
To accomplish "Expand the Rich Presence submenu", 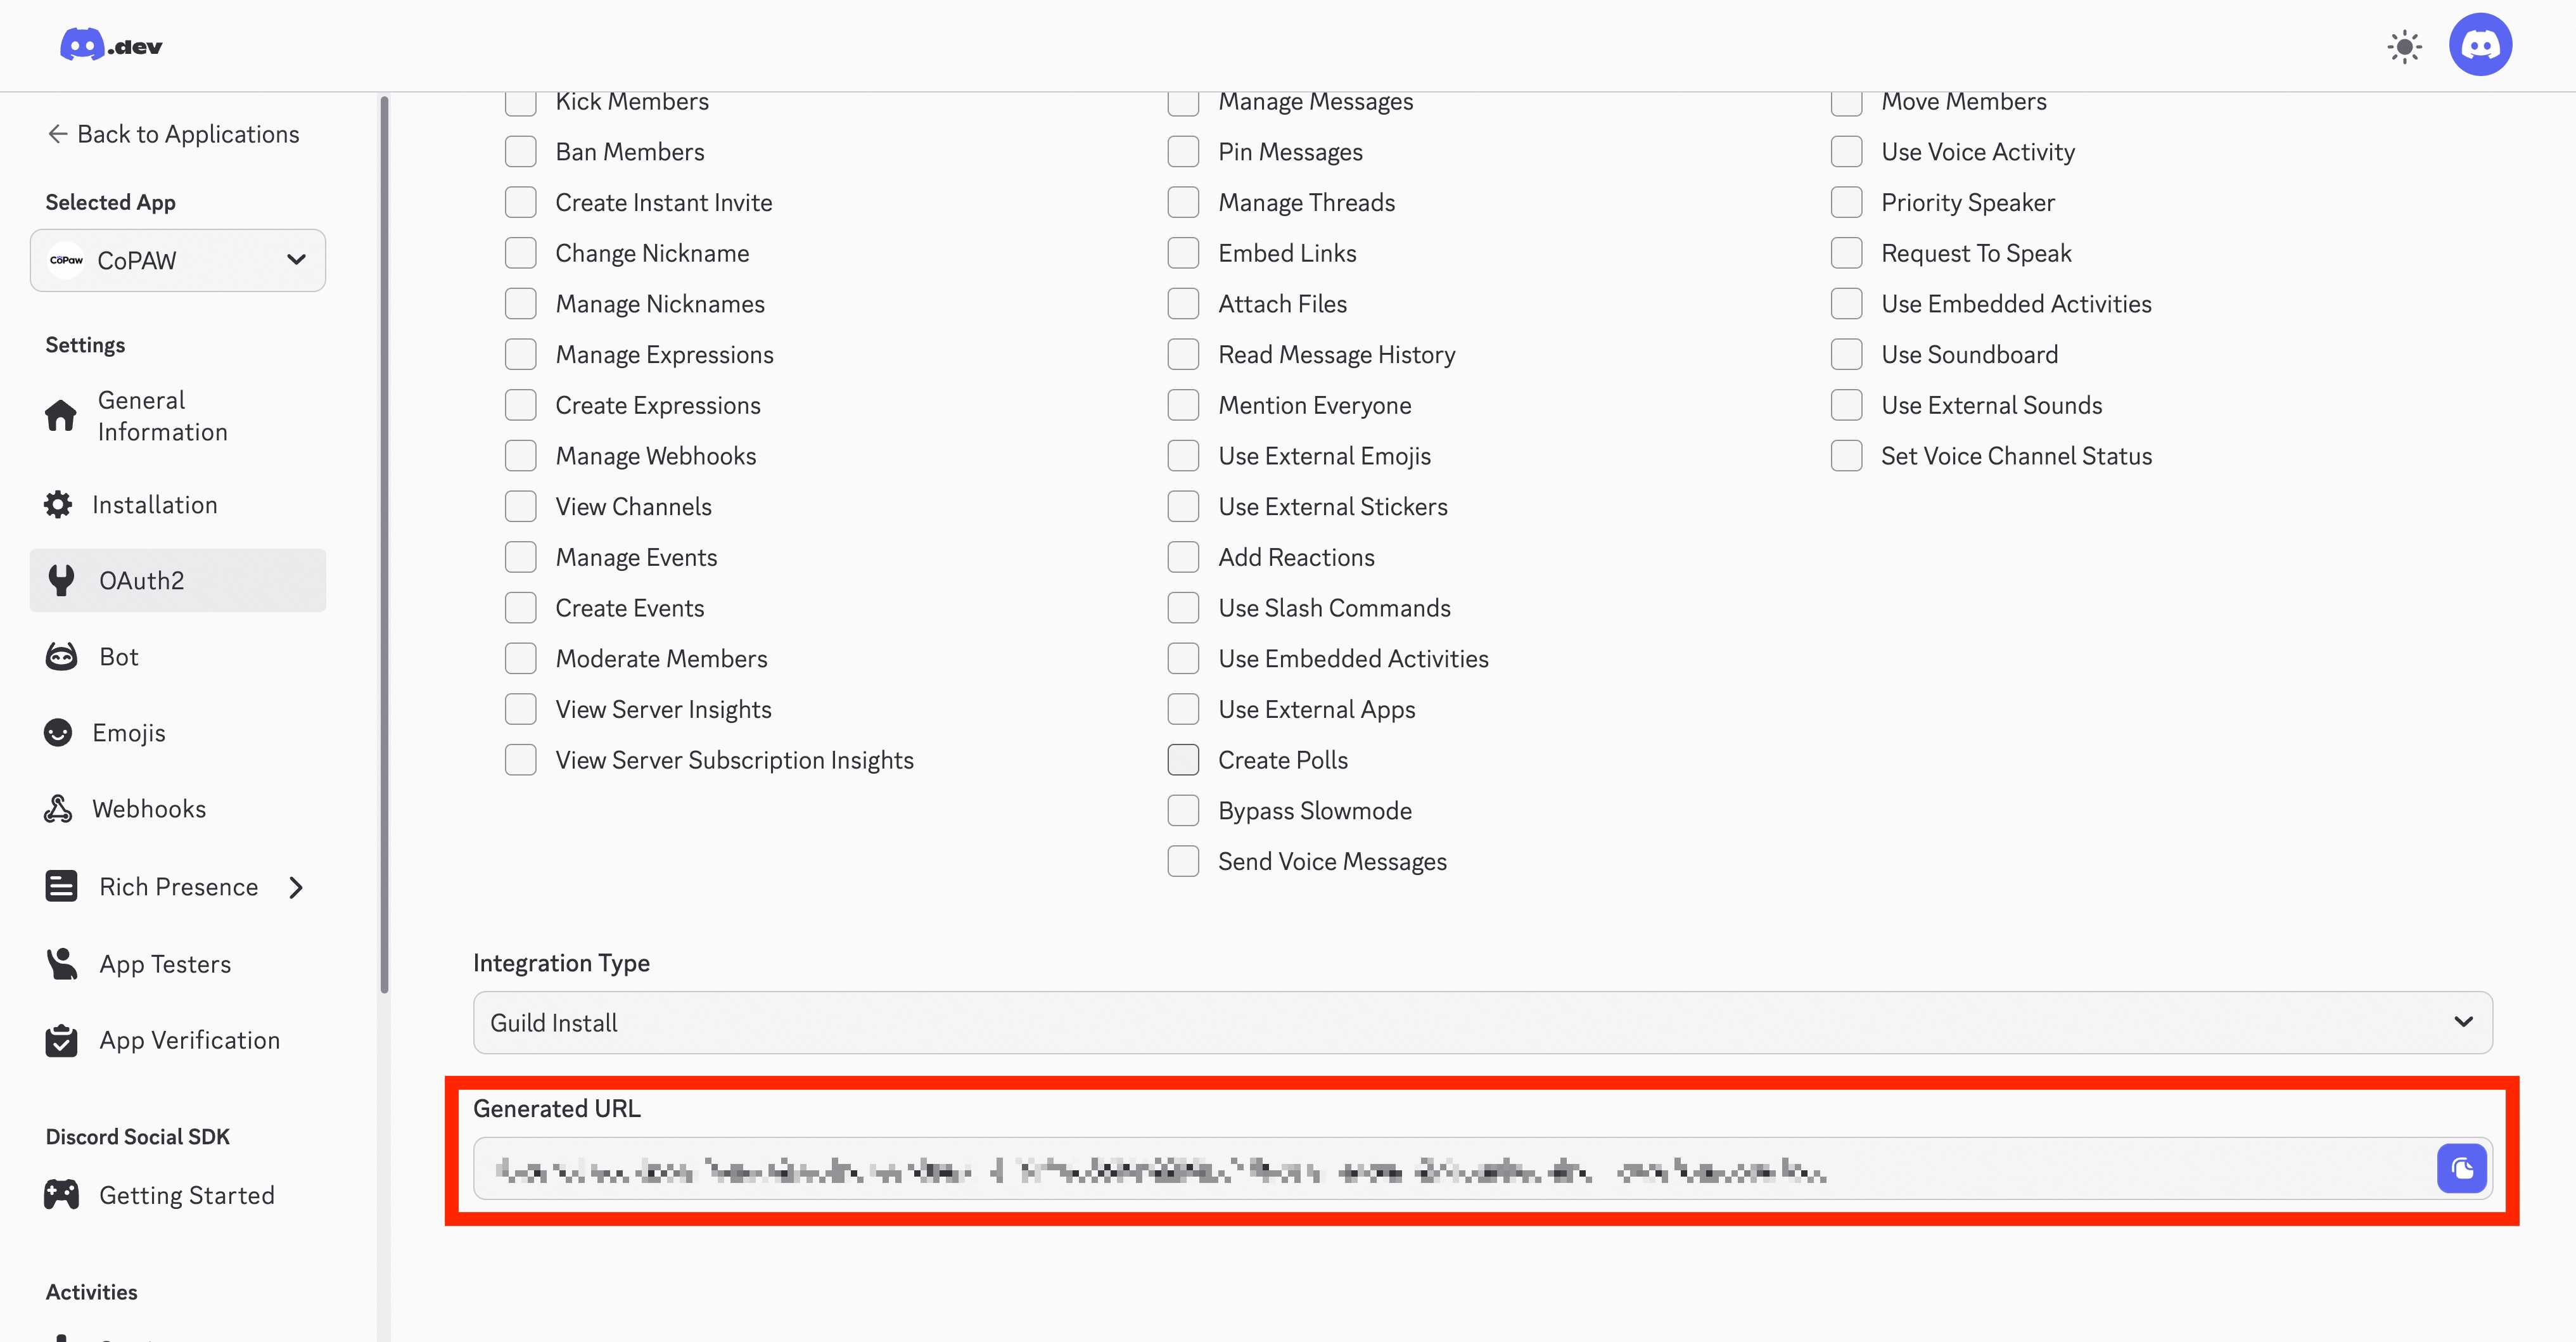I will (296, 887).
